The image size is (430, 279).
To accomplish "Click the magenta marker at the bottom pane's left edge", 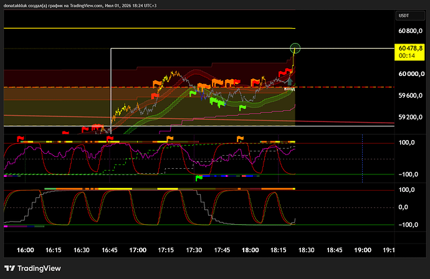I will 6,227.
